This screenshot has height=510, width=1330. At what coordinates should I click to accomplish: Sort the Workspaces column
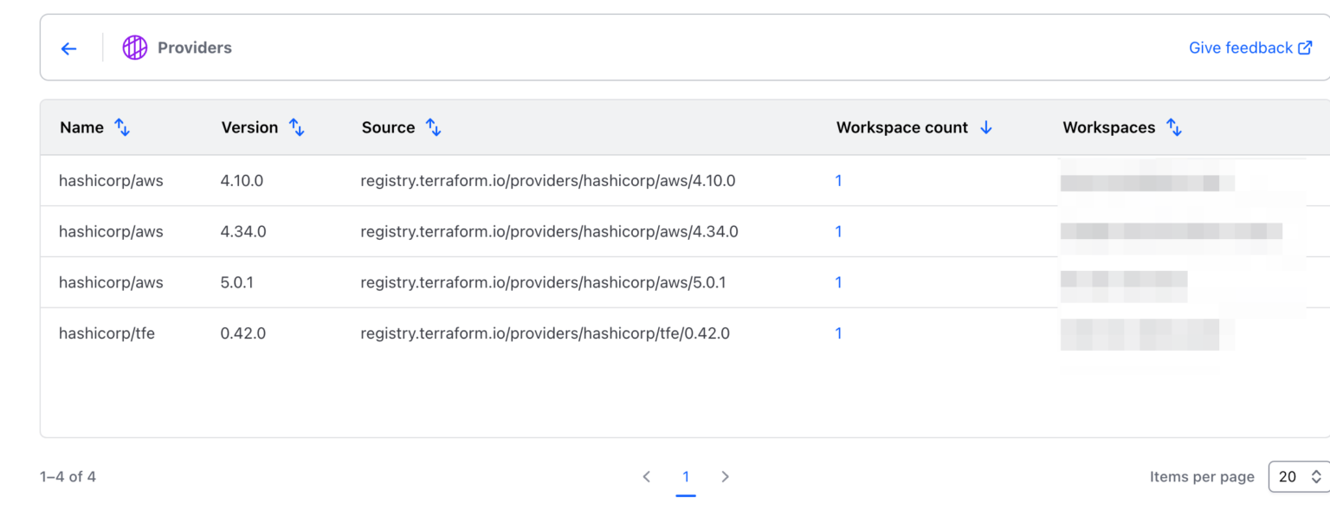[x=1175, y=127]
